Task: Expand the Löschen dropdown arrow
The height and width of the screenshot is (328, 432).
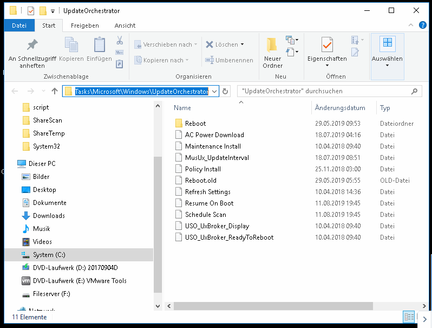Action: 242,44
